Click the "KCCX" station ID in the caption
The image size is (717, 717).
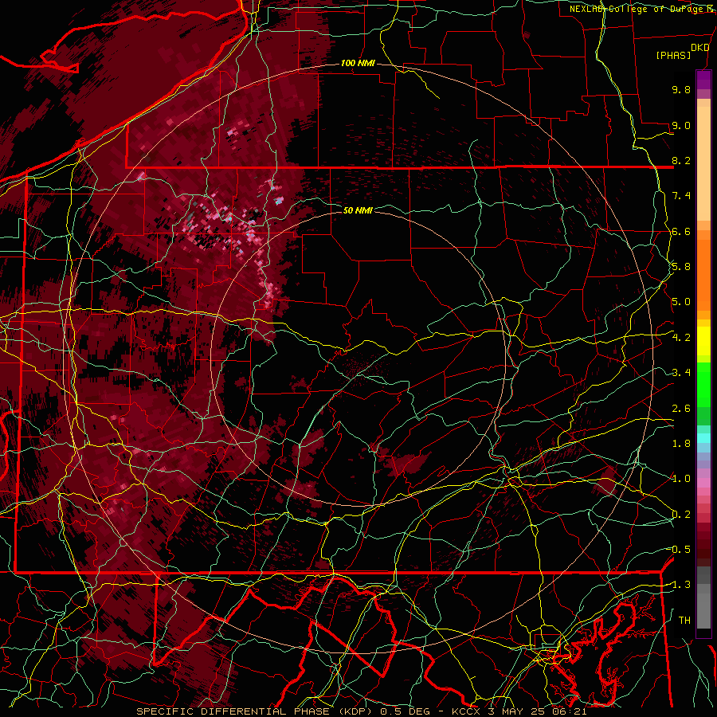[466, 711]
